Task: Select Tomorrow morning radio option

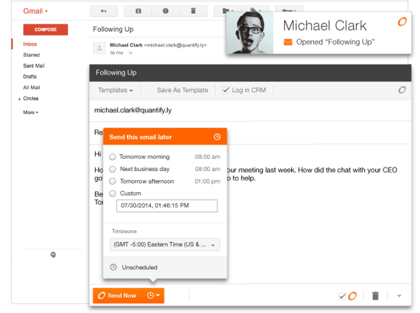Action: (x=113, y=157)
